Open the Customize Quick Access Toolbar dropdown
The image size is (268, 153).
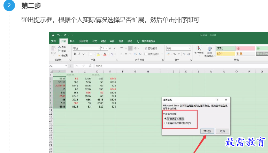72,35
